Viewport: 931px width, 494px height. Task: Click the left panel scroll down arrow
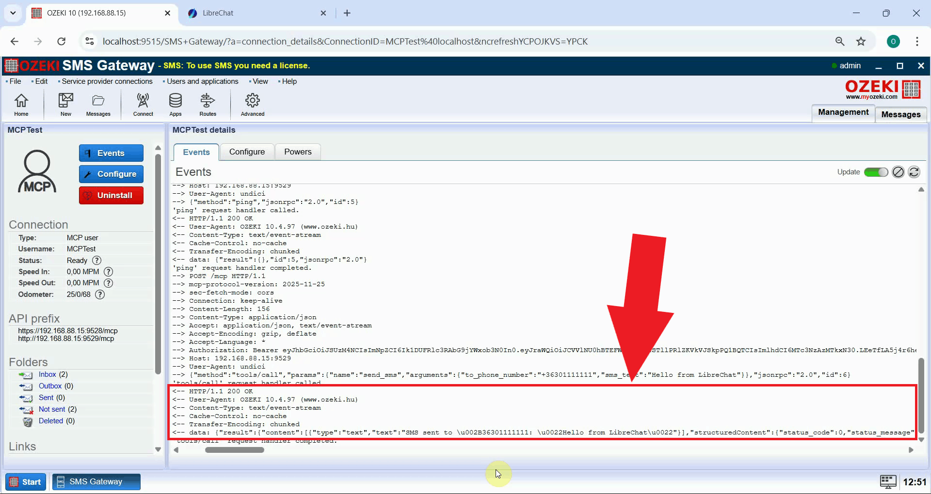click(158, 449)
